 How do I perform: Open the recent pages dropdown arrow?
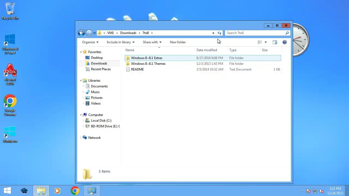[x=95, y=33]
